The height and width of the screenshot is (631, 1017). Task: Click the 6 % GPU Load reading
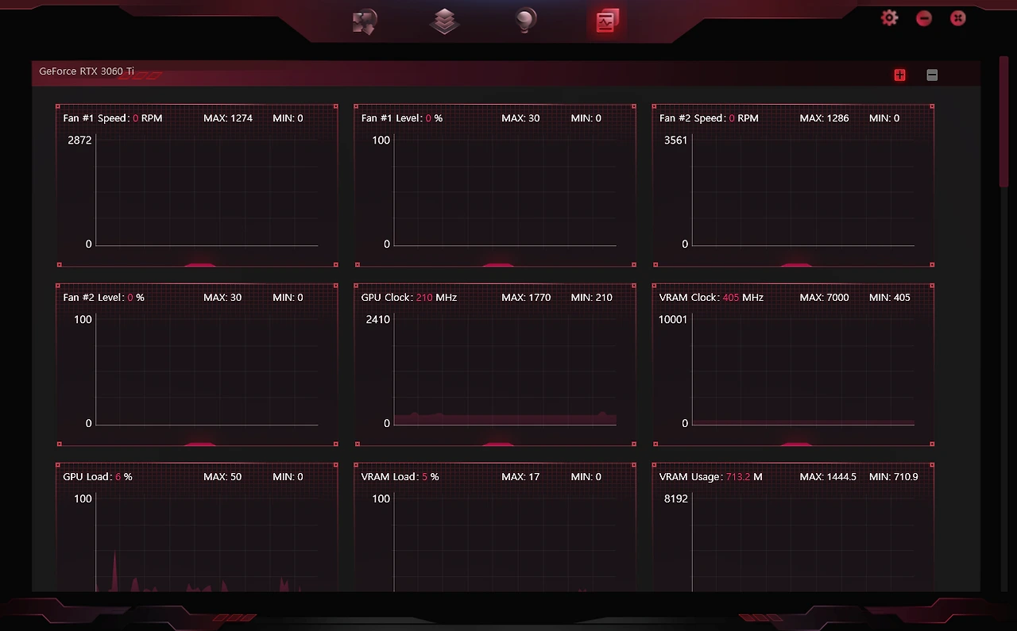pyautogui.click(x=123, y=477)
